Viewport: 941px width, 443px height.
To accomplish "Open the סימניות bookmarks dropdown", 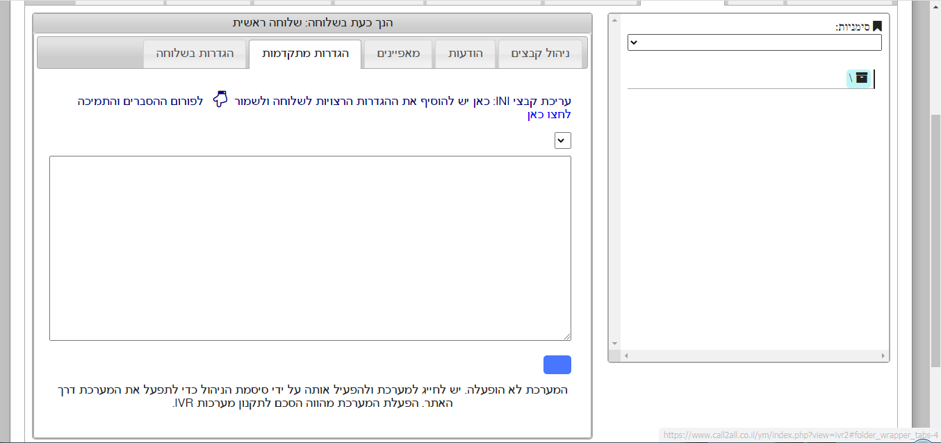I will click(x=754, y=42).
